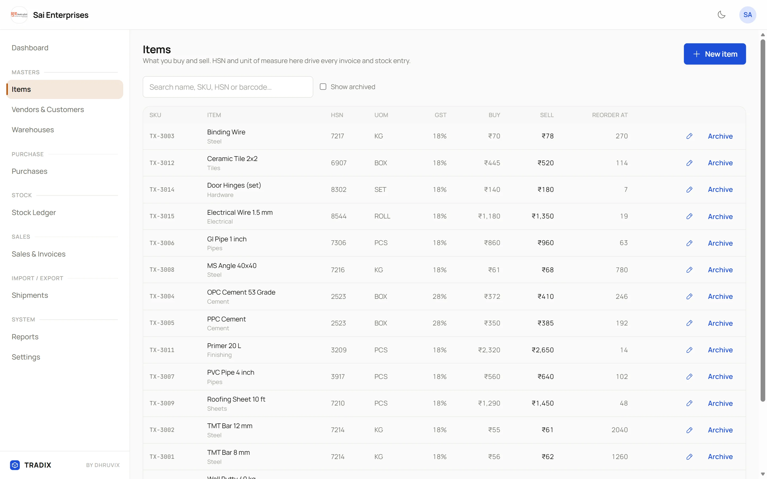Viewport: 767px width, 479px height.
Task: Edit GI Pipe 1 inch pencil icon
Action: click(x=689, y=243)
